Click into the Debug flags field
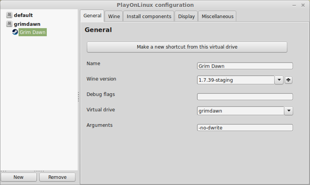310x185 pixels. tap(245, 97)
